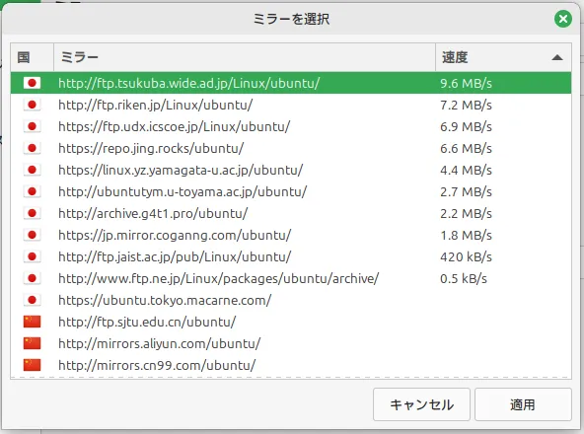584x434 pixels.
Task: Click the Japan flag on the selected tsukuba row
Action: pos(32,83)
